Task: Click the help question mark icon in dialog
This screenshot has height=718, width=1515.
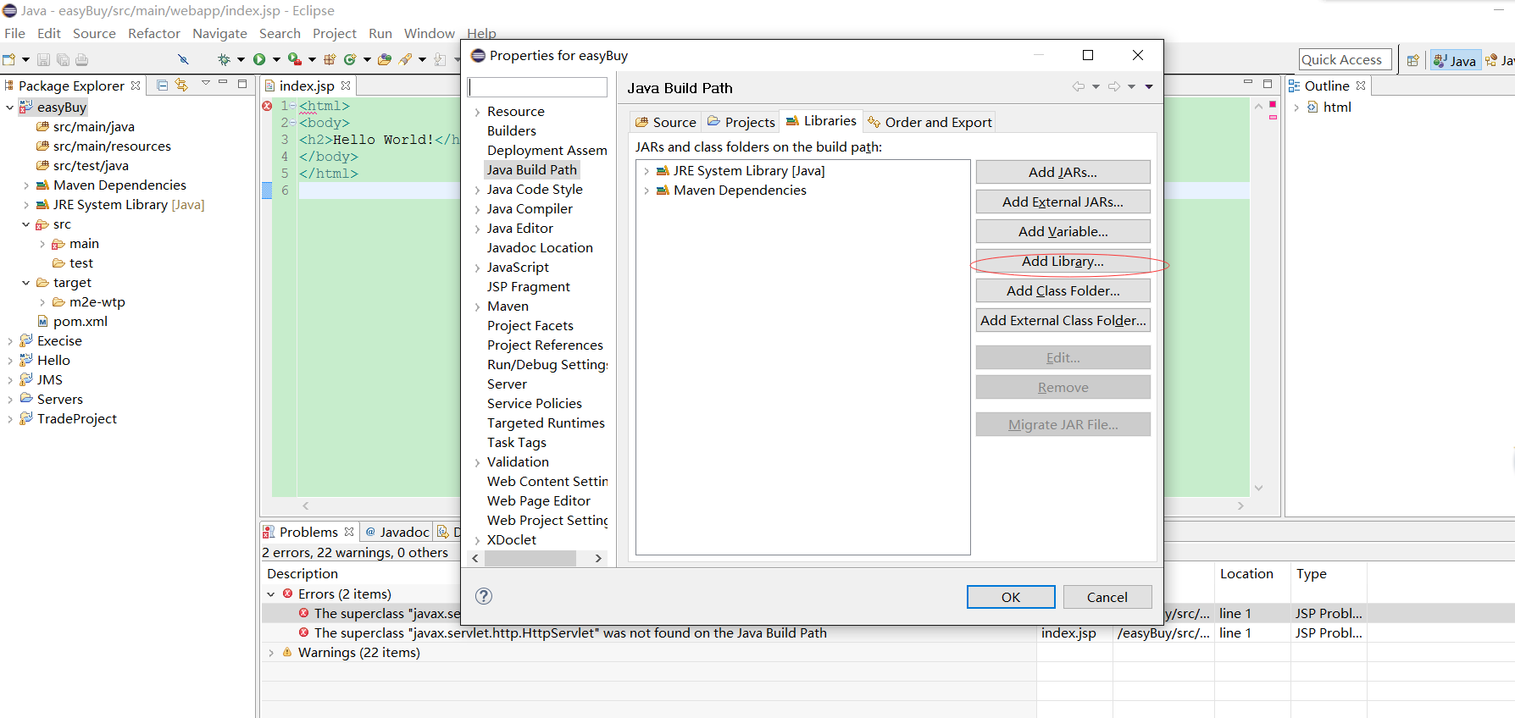Action: (484, 596)
